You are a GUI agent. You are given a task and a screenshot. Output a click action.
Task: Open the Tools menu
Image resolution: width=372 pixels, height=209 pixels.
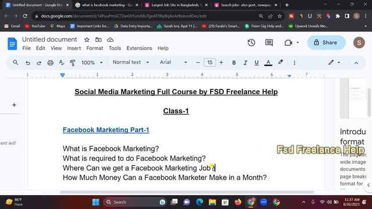point(115,48)
